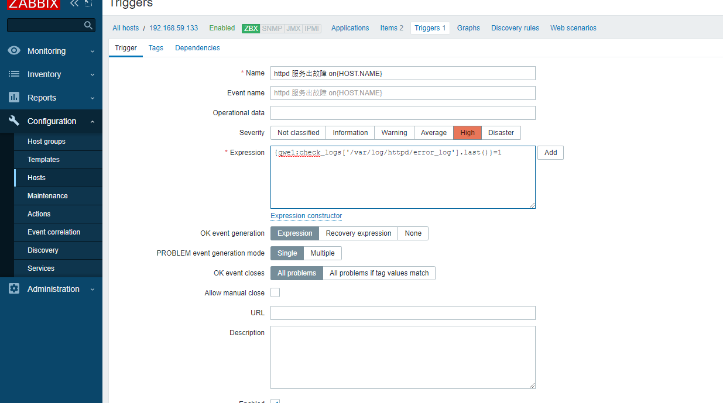
Task: Click the Event name input field
Action: pyautogui.click(x=403, y=93)
